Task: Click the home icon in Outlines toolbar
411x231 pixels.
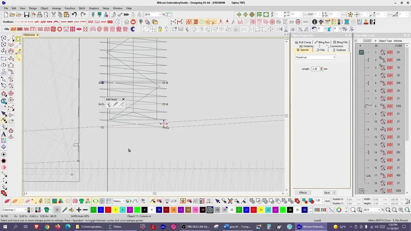Action: [x=127, y=22]
